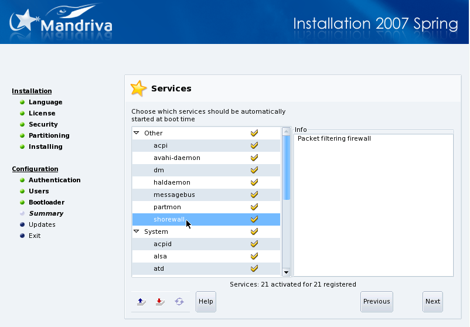The width and height of the screenshot is (470, 327).
Task: Disable the acpi service checkbox
Action: [x=254, y=145]
